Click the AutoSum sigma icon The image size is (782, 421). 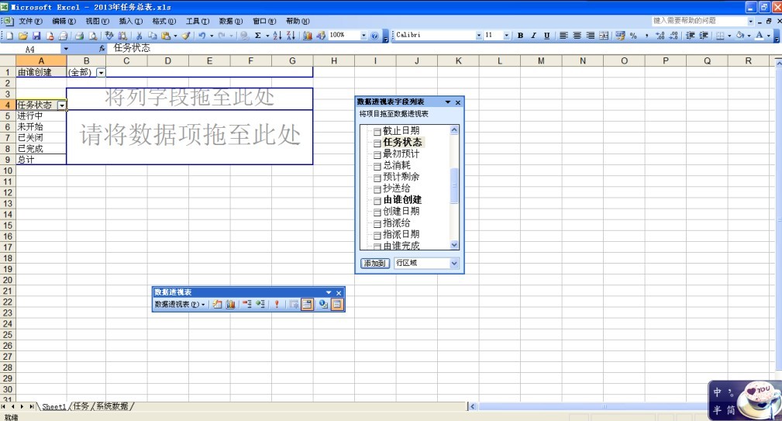coord(257,36)
